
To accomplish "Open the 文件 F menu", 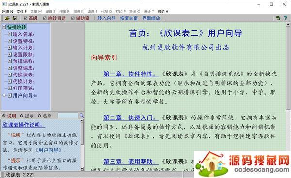I will pyautogui.click(x=22, y=11).
